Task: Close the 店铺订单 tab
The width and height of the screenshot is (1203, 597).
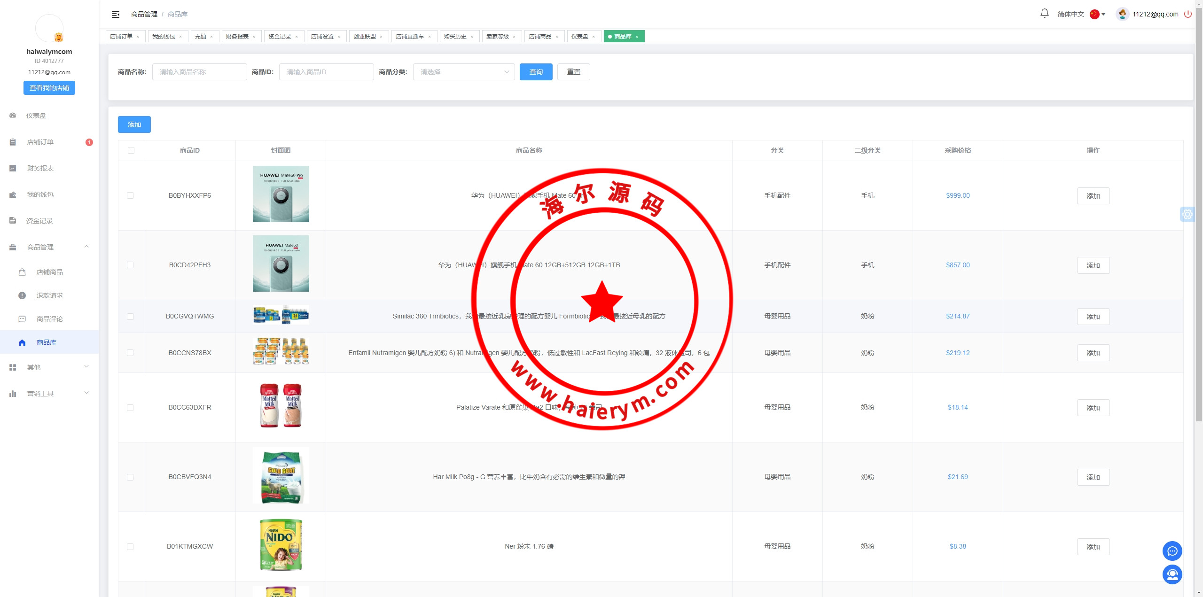Action: tap(138, 37)
